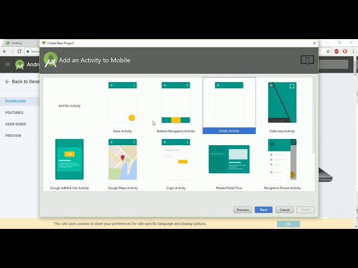Click the Android Studio logo on the webpage
358x268 pixels.
click(x=20, y=65)
